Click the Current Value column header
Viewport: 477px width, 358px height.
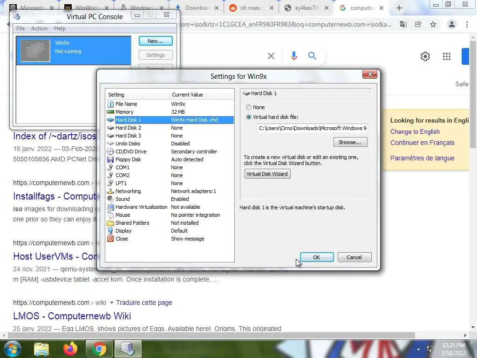pos(201,95)
